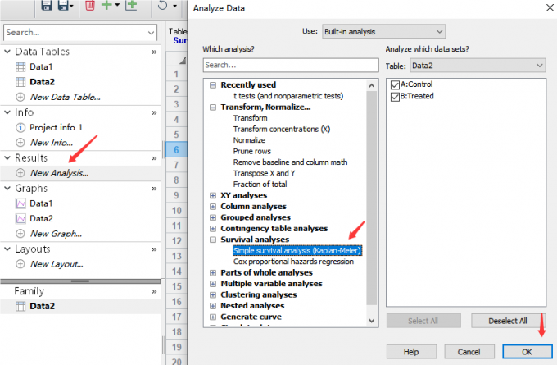Click analysis list scrollbar down arrow

(x=372, y=321)
